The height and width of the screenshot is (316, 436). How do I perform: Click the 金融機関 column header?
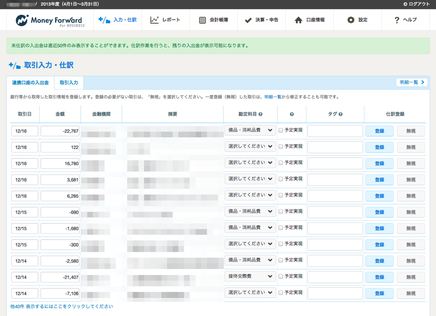tap(101, 114)
